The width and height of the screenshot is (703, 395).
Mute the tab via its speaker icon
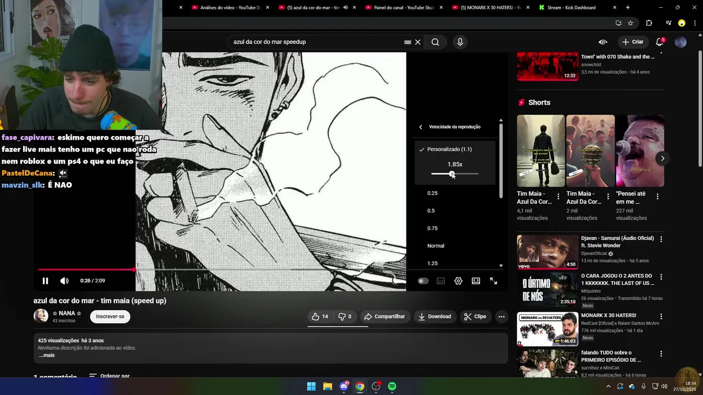coord(345,8)
